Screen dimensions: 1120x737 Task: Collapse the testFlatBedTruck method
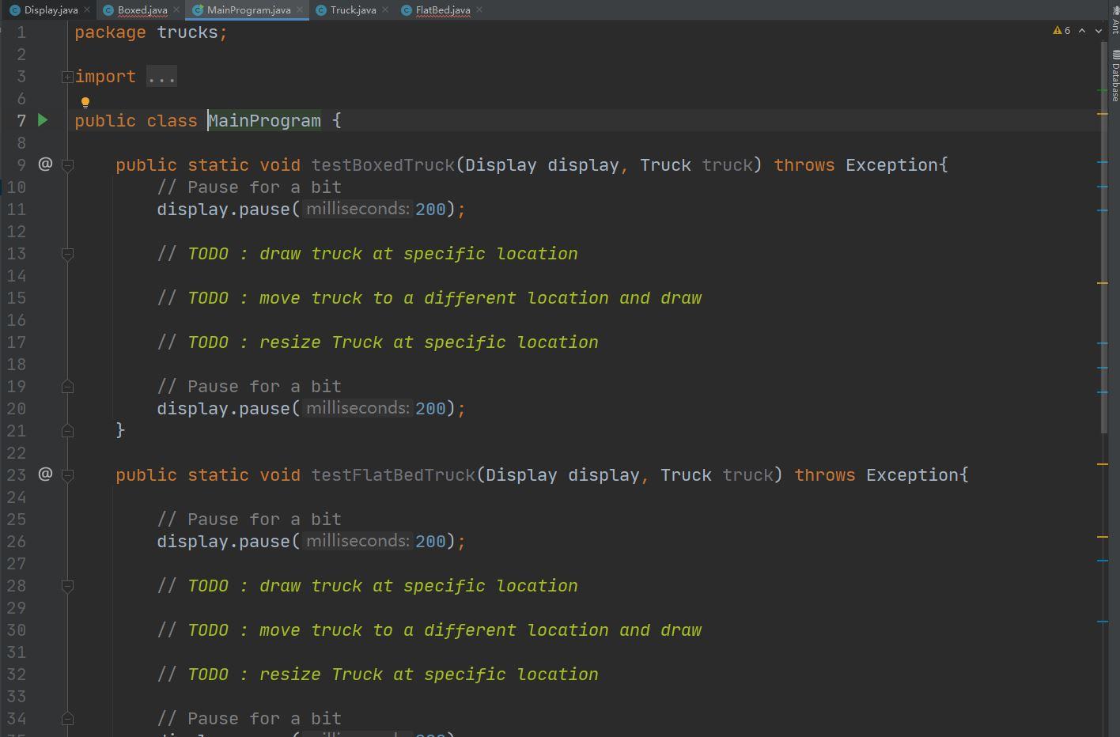(x=67, y=475)
